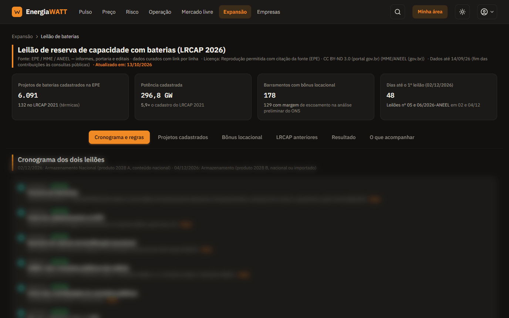Click the 48 days countdown value

[391, 95]
